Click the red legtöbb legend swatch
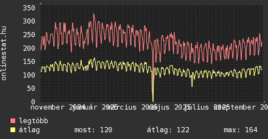The width and height of the screenshot is (268, 139). point(13,121)
